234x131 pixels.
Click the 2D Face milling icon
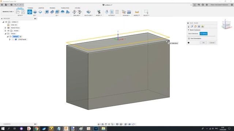(x=30, y=12)
